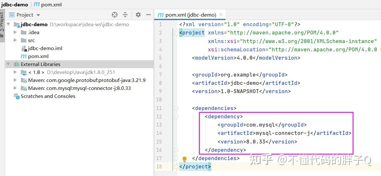Click the closing </project> tag

(195, 166)
